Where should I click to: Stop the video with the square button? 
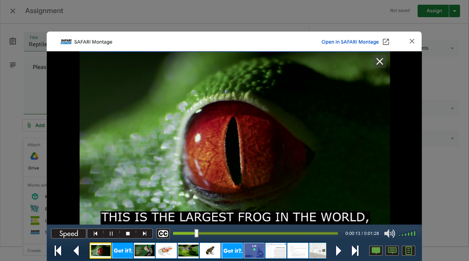coord(128,234)
